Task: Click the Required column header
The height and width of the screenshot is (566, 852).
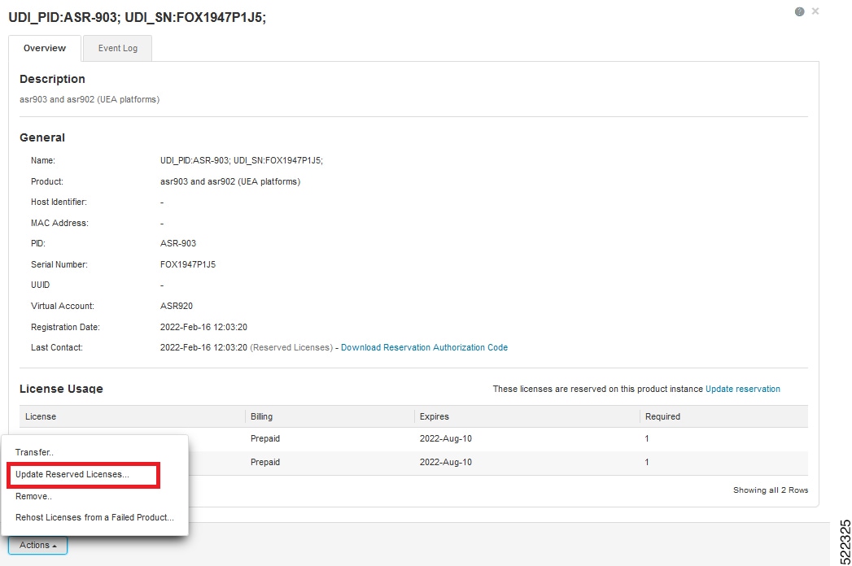Action: (723, 416)
